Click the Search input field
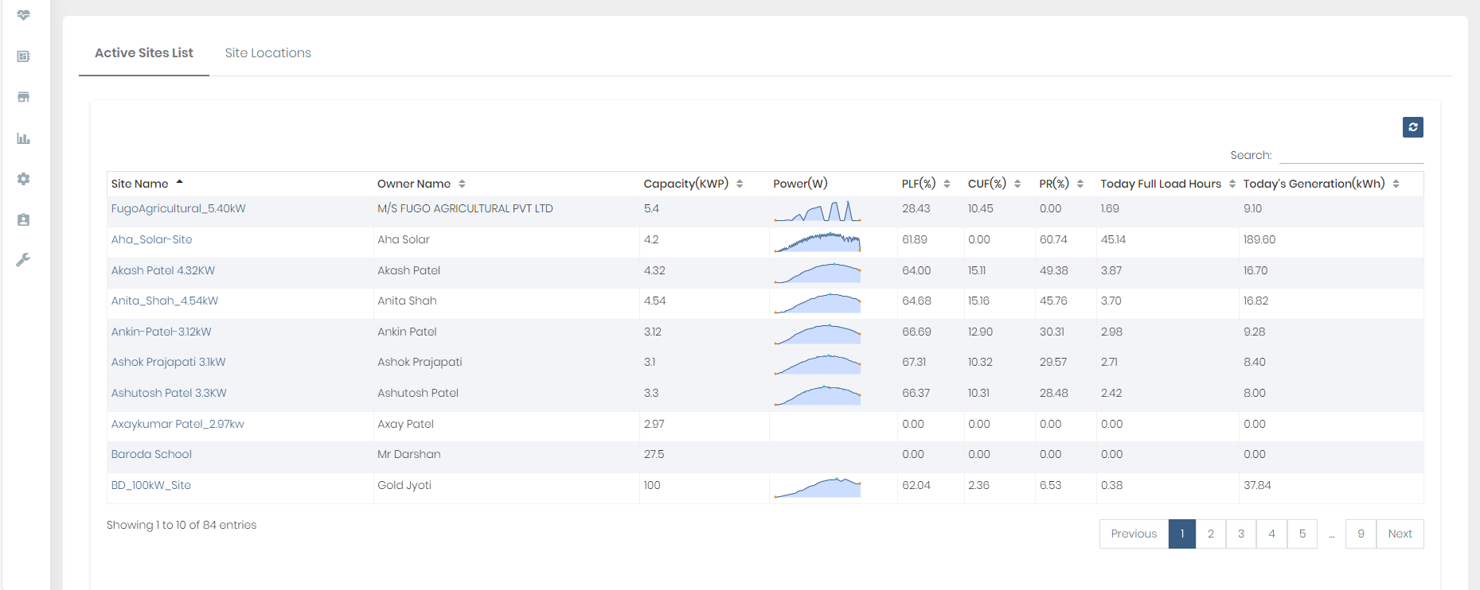The height and width of the screenshot is (590, 1480). (1351, 155)
